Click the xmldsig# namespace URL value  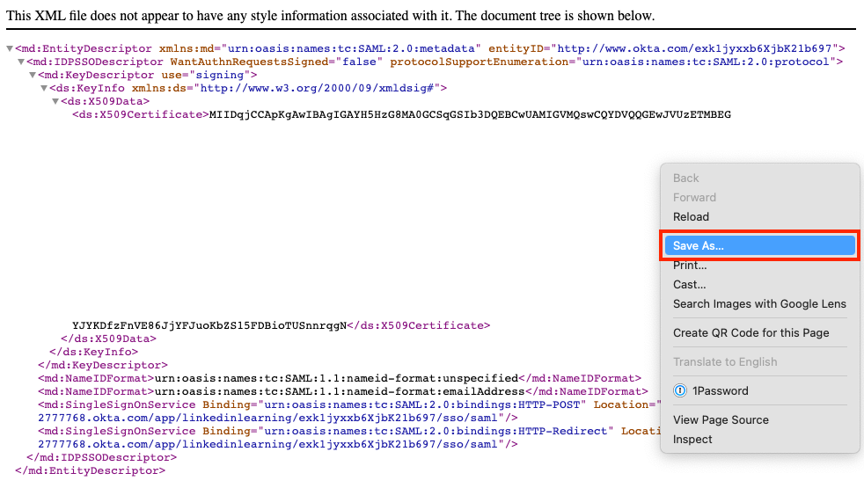coord(317,89)
